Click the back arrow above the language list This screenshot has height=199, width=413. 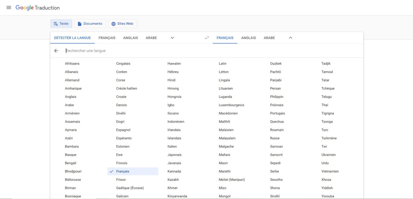coord(56,51)
